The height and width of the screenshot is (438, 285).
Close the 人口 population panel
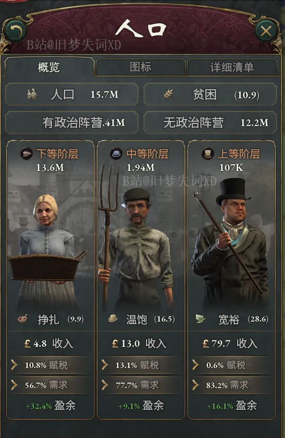266,31
